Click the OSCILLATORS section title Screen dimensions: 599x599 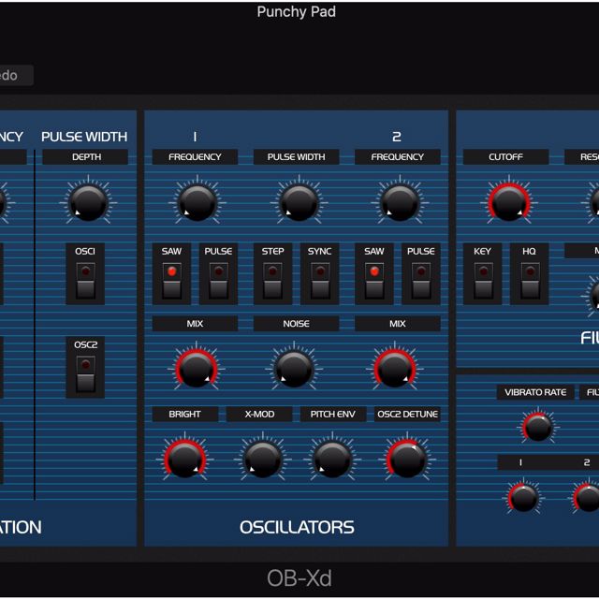297,527
